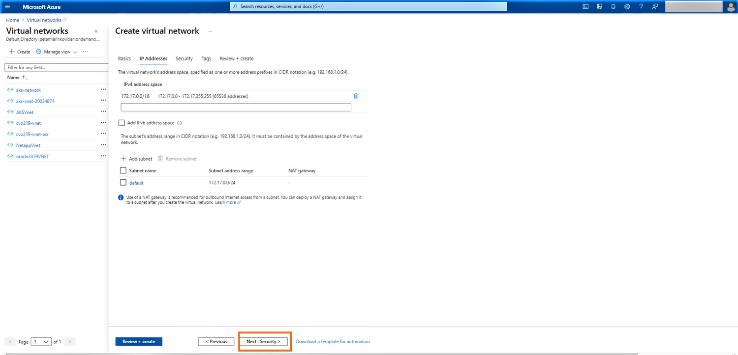Open the notifications bell

[x=613, y=6]
